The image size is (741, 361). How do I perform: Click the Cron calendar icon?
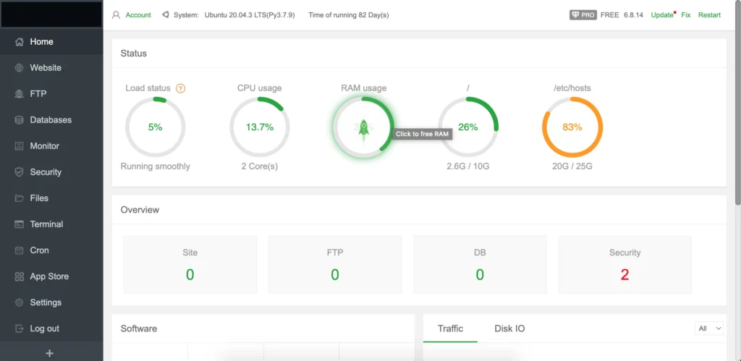click(19, 250)
